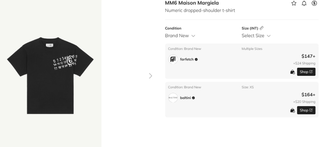The width and height of the screenshot is (321, 147).
Task: Click the MM6 Maison Margiela brand title
Action: [192, 3]
